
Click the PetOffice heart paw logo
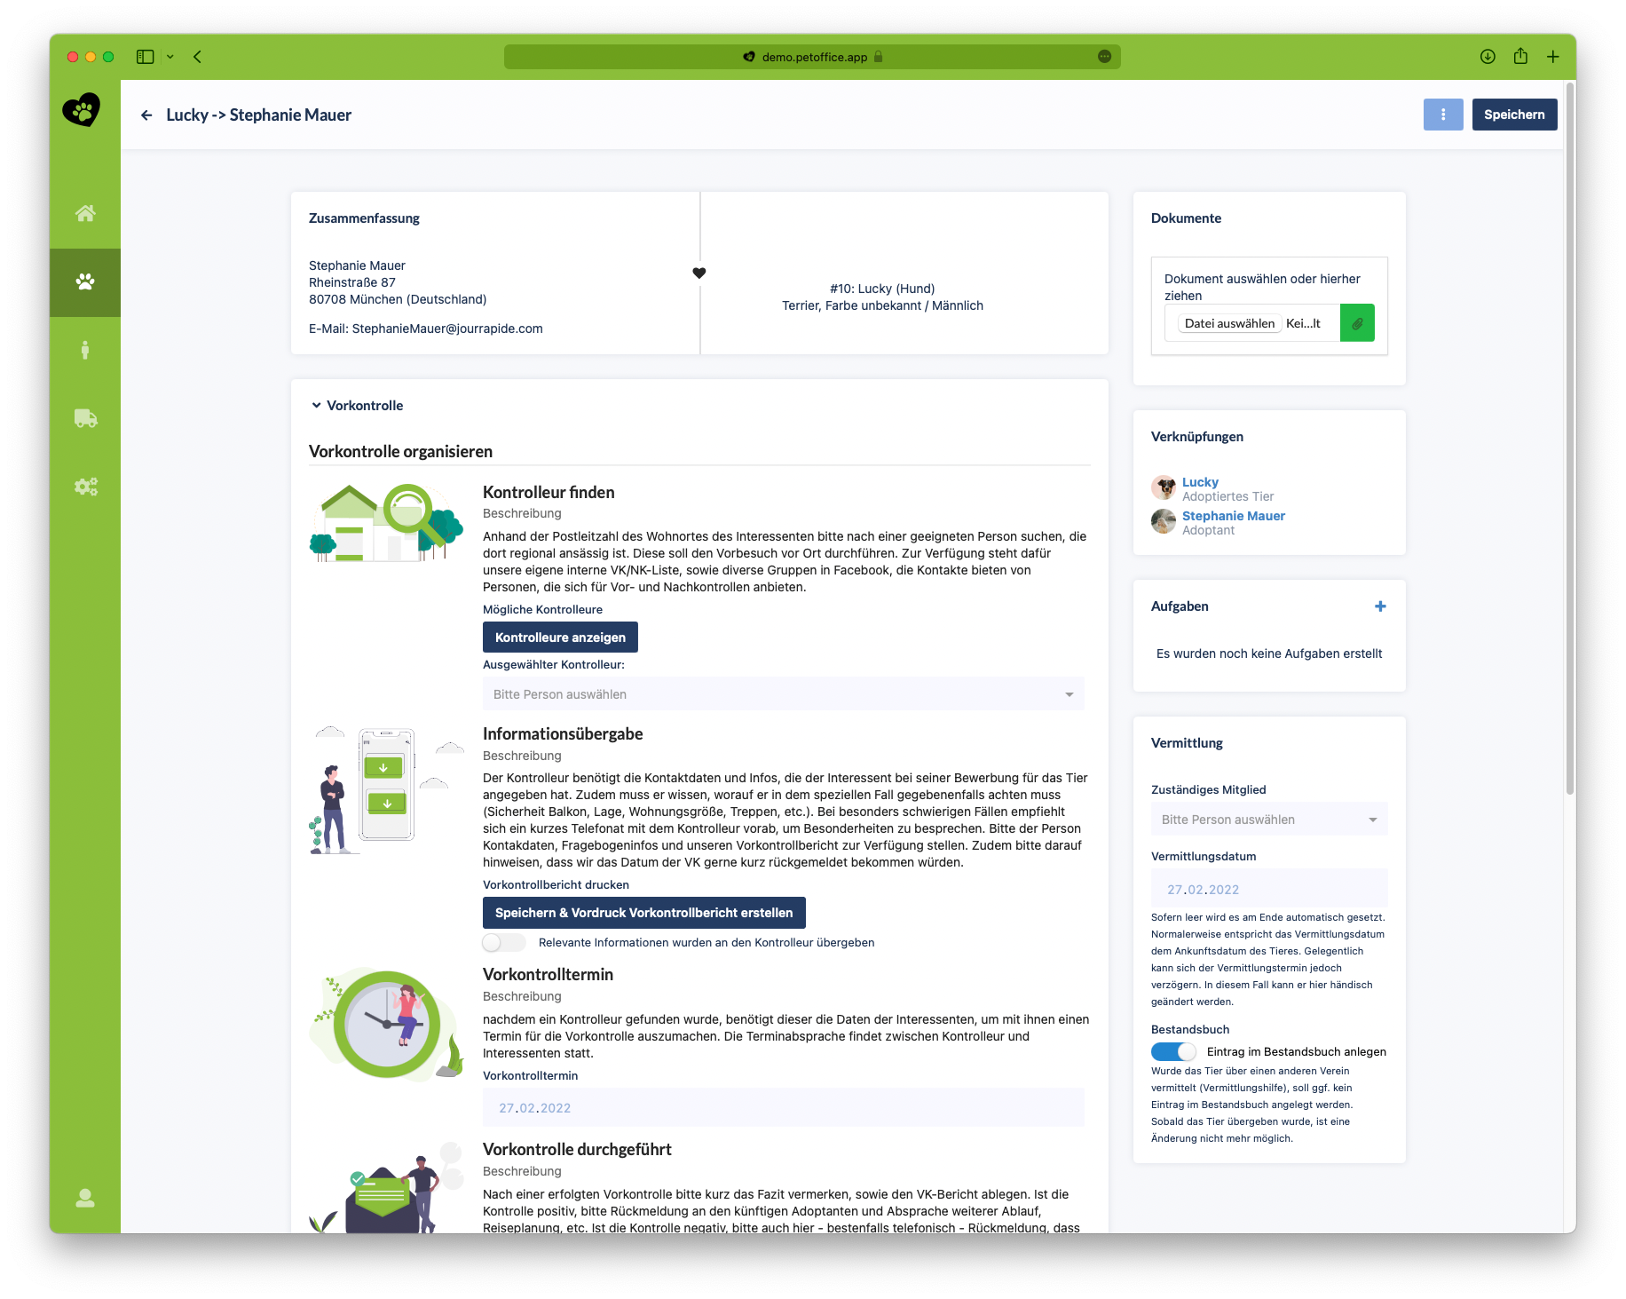[x=82, y=110]
